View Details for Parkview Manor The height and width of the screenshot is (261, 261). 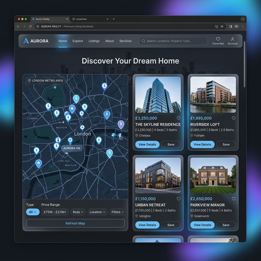(x=202, y=225)
